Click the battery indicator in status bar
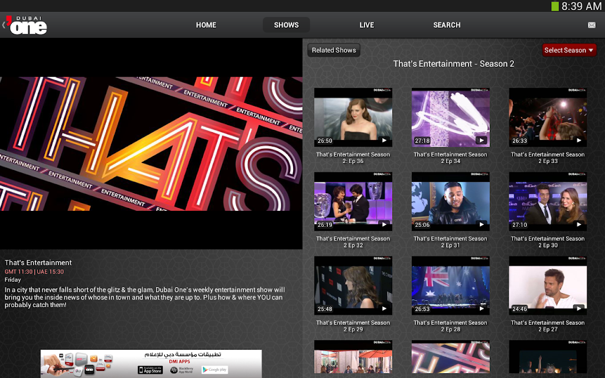This screenshot has width=605, height=378. (x=555, y=6)
